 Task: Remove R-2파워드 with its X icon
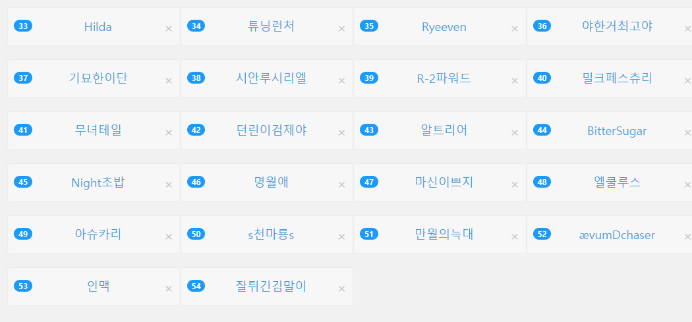515,81
